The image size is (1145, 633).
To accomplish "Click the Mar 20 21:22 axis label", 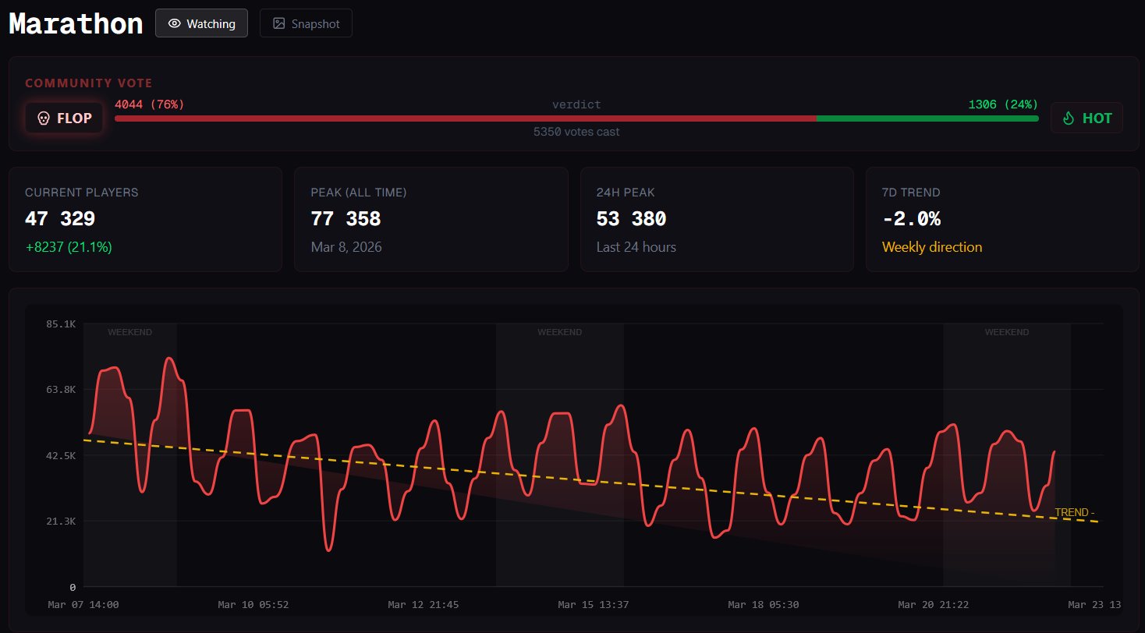I will click(934, 605).
